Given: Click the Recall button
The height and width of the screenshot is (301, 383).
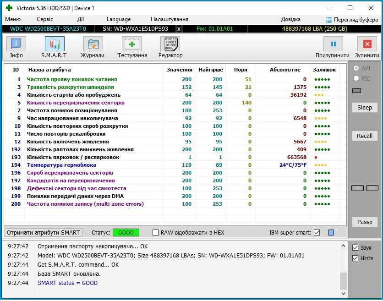Looking at the screenshot, I should [x=364, y=136].
